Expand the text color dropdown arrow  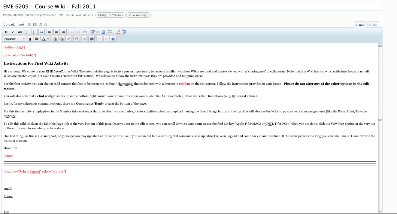pyautogui.click(x=48, y=39)
